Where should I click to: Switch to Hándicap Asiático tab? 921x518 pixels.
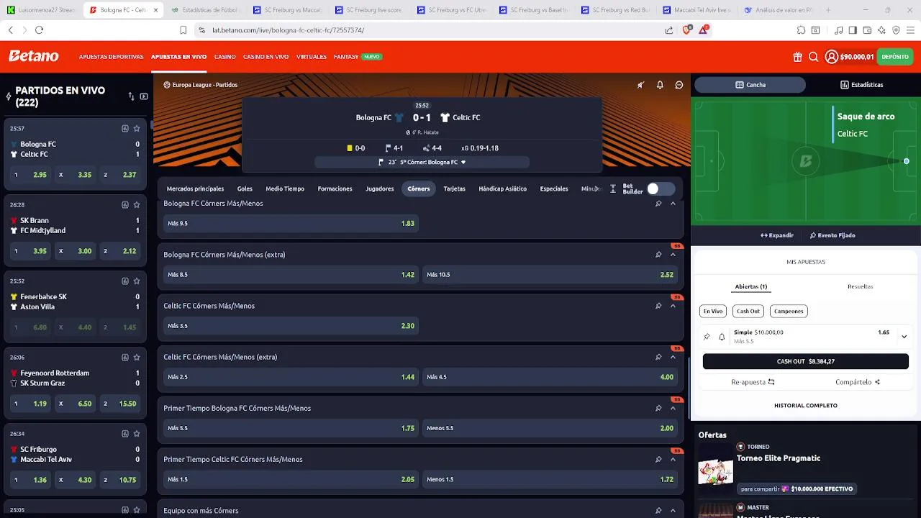point(502,188)
